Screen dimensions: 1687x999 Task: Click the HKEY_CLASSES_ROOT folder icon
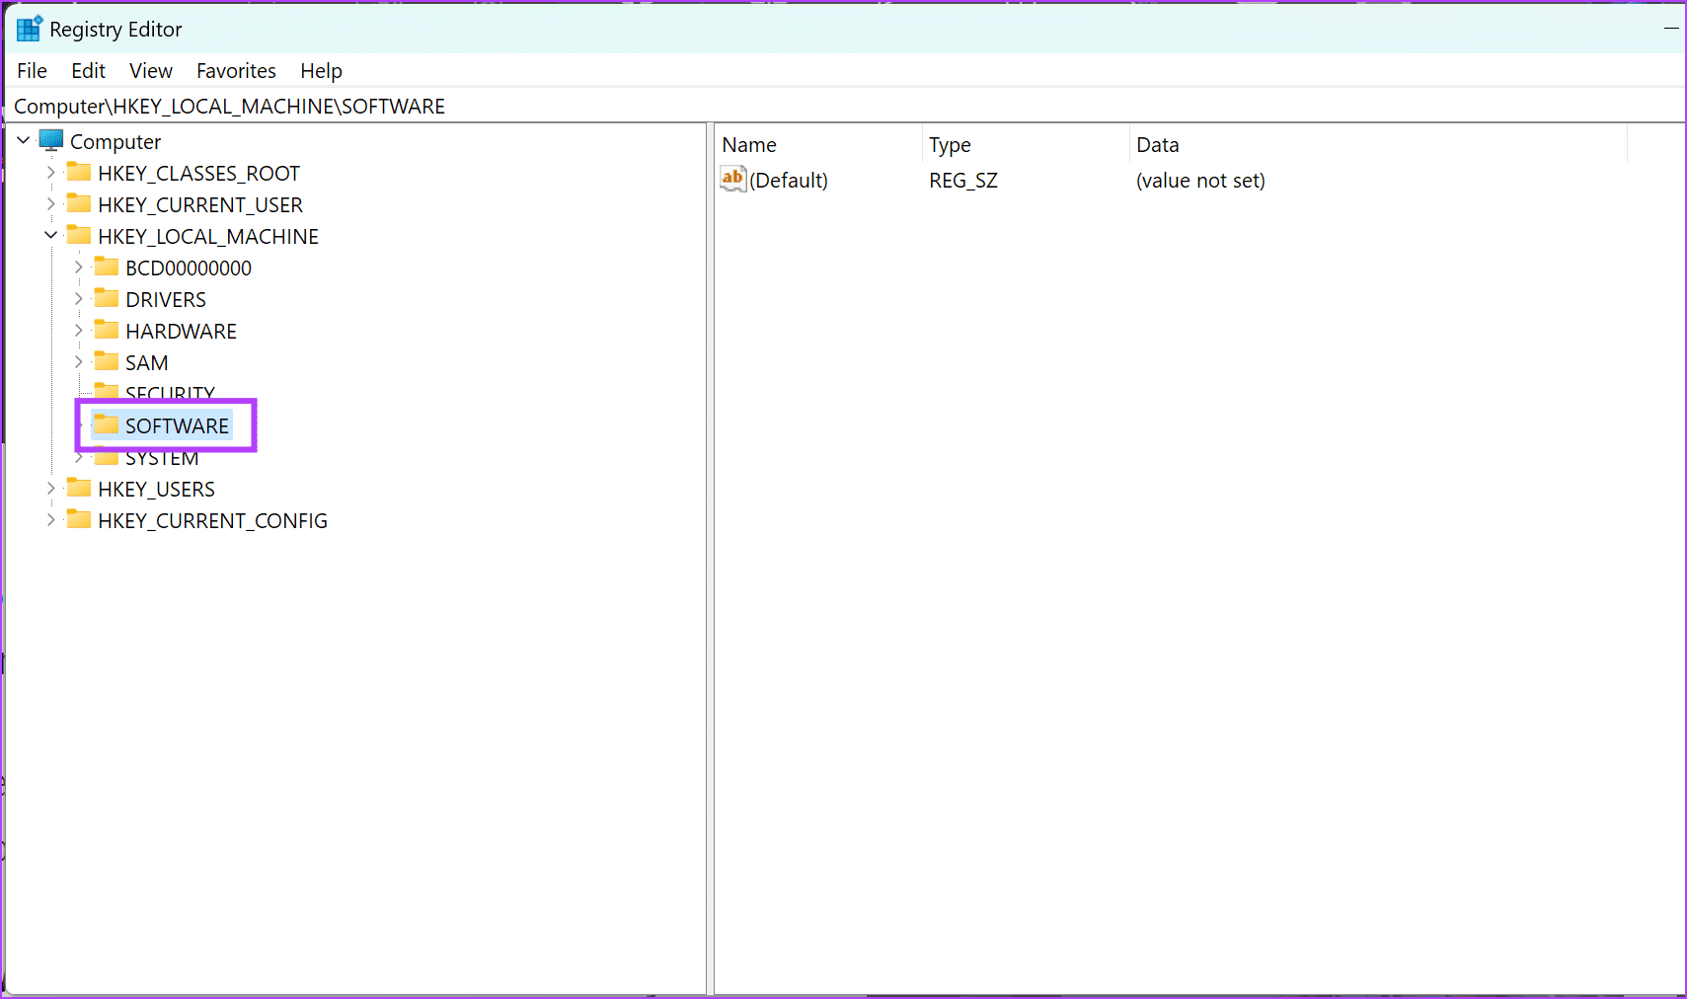[79, 173]
